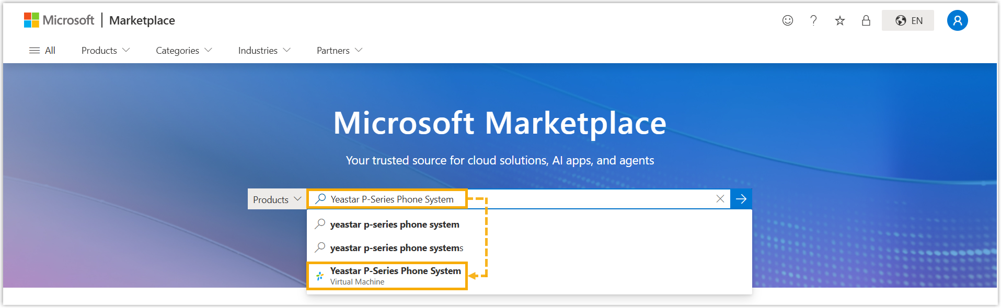This screenshot has width=1001, height=308.
Task: Click the Microsoft logo
Action: pyautogui.click(x=59, y=20)
